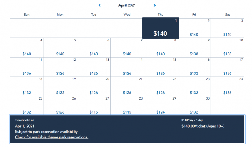This screenshot has width=252, height=147.
Task: Choose Wednesday April 28 at $115
Action: [127, 105]
